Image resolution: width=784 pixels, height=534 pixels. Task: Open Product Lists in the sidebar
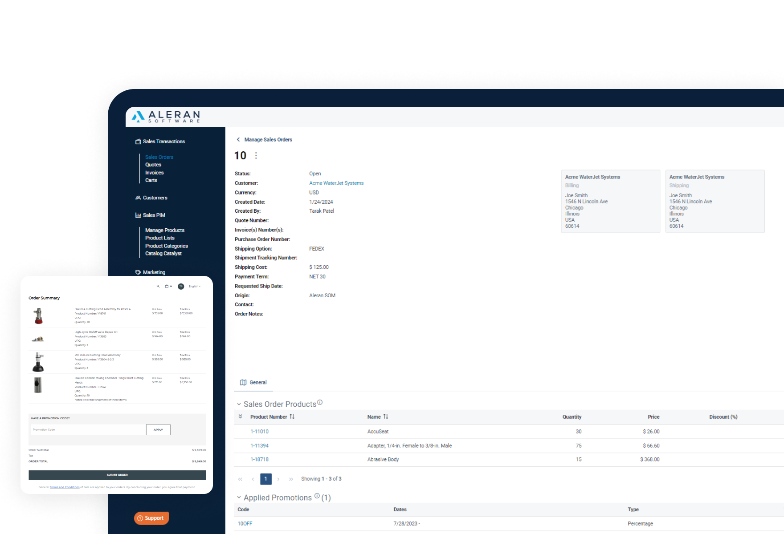[160, 238]
